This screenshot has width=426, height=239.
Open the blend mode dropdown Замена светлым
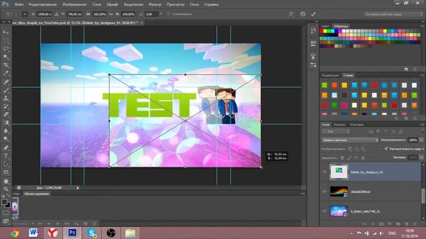point(350,140)
